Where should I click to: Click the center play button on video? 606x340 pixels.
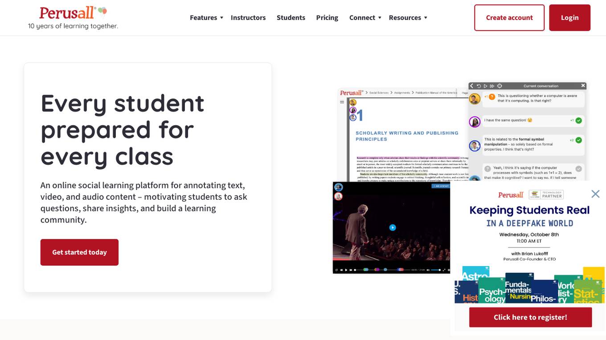tap(393, 227)
